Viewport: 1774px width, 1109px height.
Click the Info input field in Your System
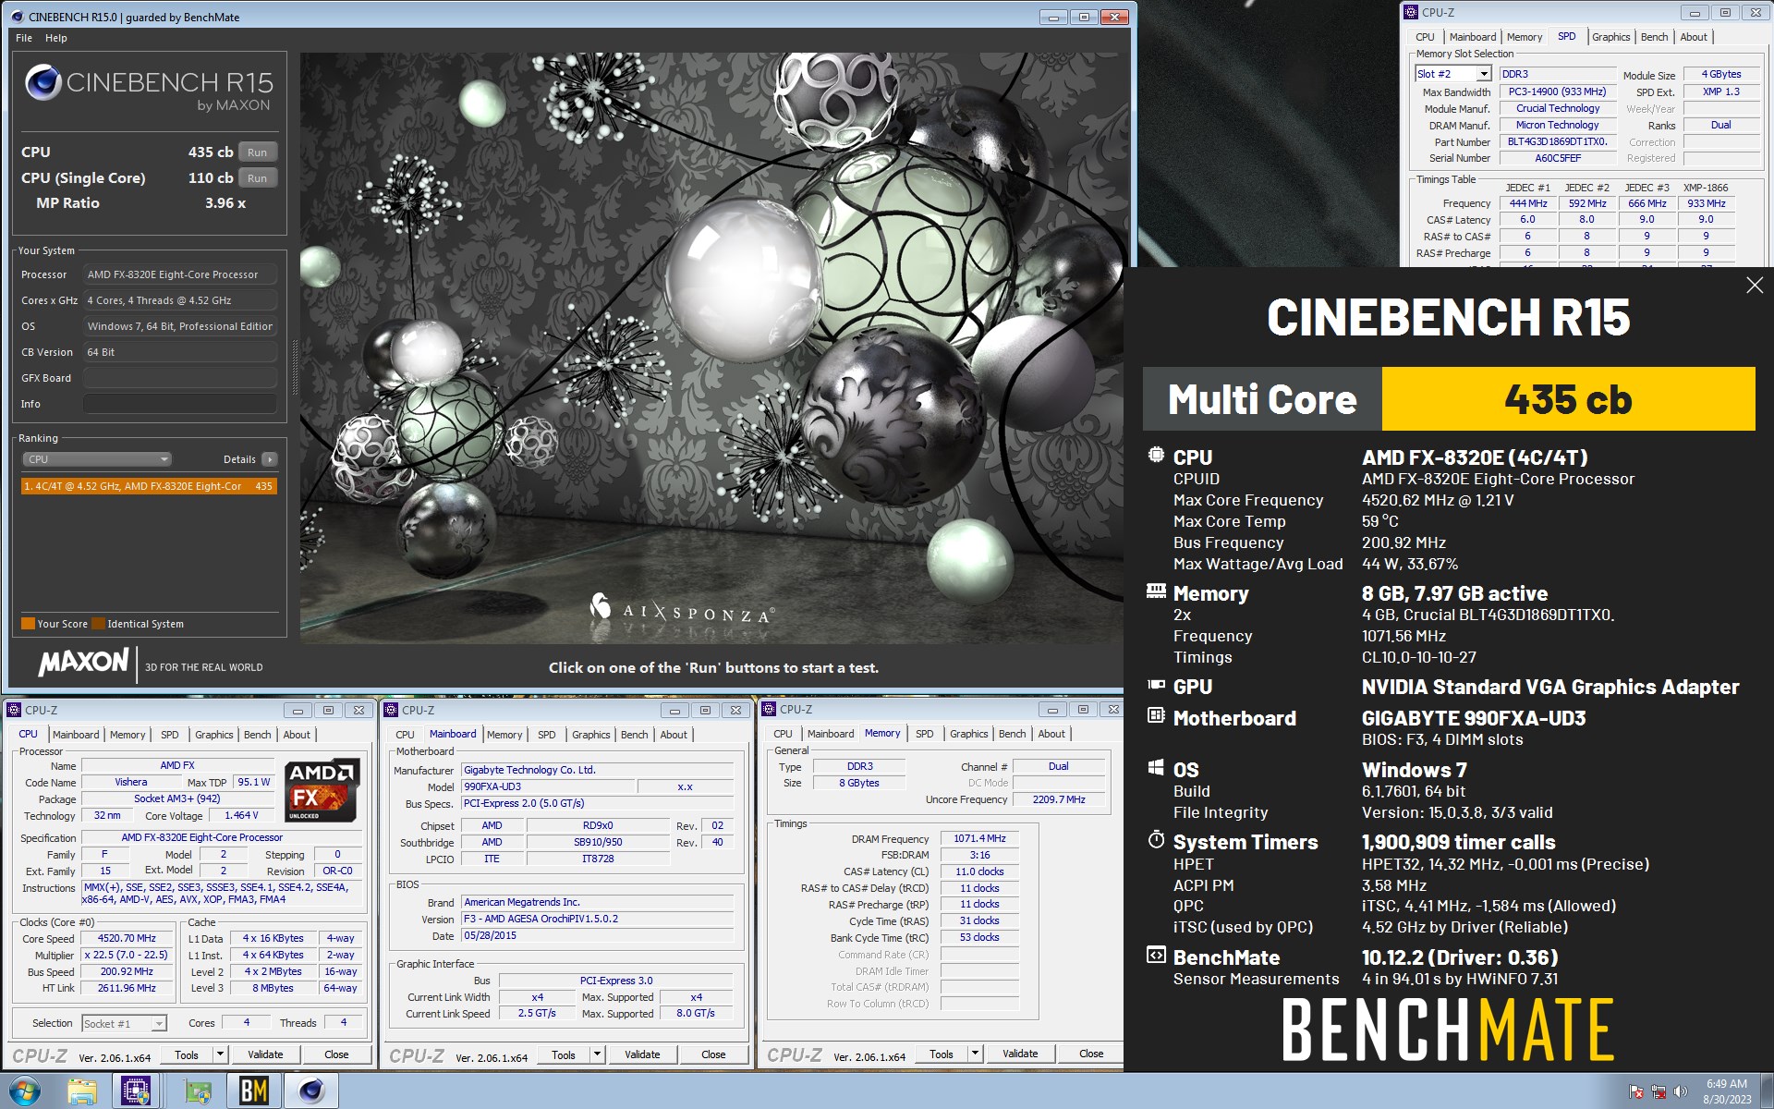point(180,404)
